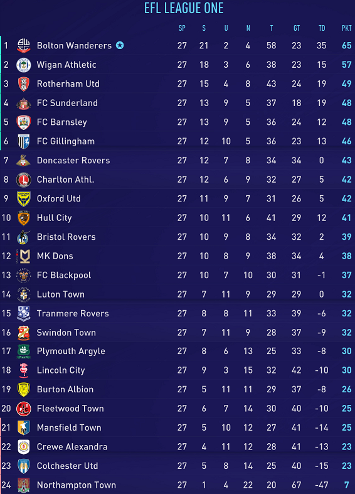355x494 pixels.
Task: Select the Plymouth Argyle green crest
Action: pos(24,352)
